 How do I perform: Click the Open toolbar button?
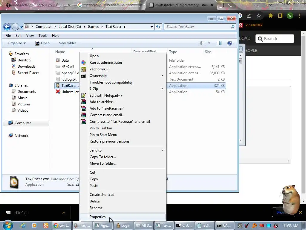(42, 43)
